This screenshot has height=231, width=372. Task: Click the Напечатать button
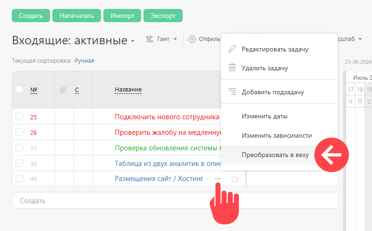pos(76,16)
